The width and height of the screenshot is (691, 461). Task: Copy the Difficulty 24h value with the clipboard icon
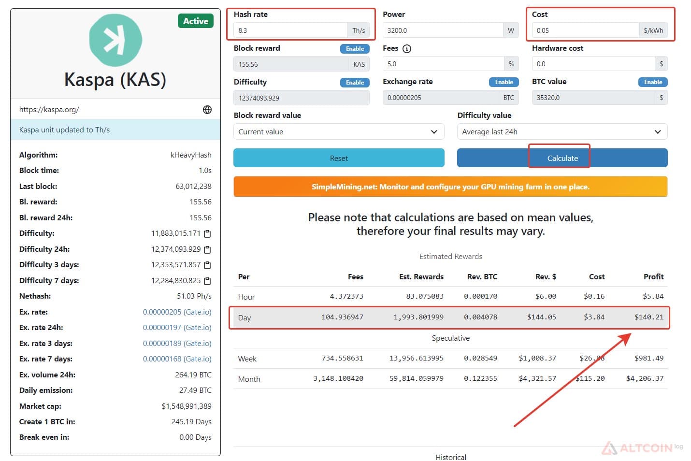point(207,250)
